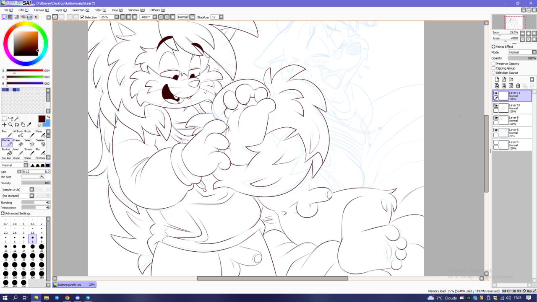Open the Canvas menu
Screen dimensions: 537x302
coord(40,10)
